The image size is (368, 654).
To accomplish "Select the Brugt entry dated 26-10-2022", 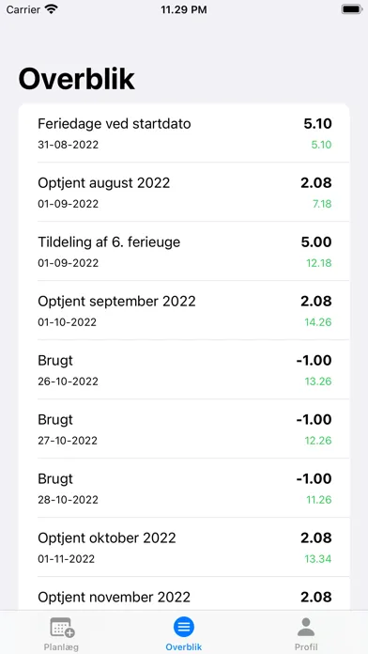I will [x=184, y=370].
